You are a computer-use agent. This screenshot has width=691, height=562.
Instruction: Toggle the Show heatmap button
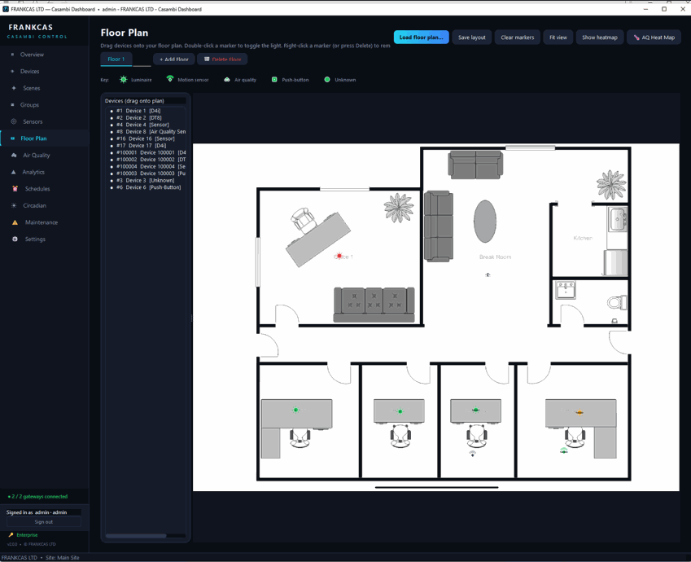(x=599, y=37)
